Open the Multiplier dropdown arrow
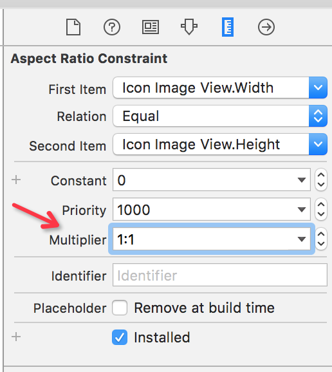The image size is (332, 372). point(302,239)
